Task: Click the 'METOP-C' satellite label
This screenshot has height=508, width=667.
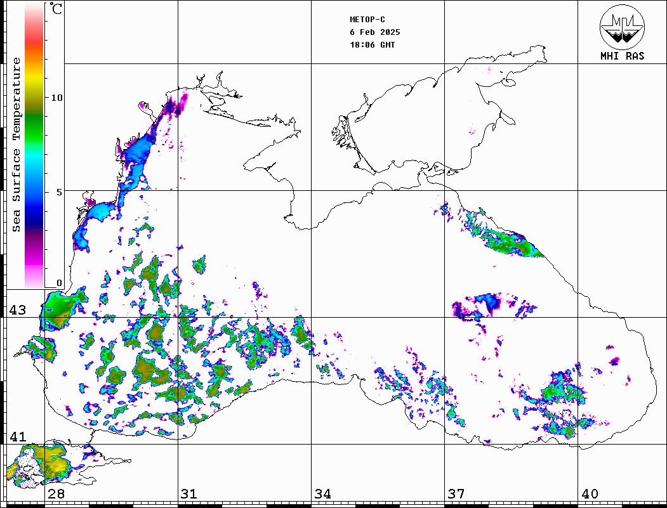Action: (x=367, y=20)
